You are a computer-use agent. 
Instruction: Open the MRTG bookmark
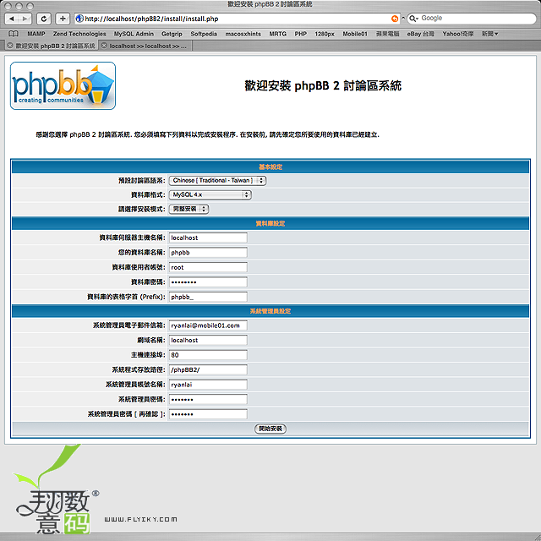click(x=278, y=34)
